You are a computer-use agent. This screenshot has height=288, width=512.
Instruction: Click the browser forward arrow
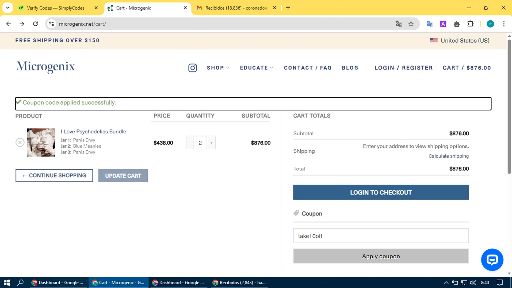(x=22, y=24)
